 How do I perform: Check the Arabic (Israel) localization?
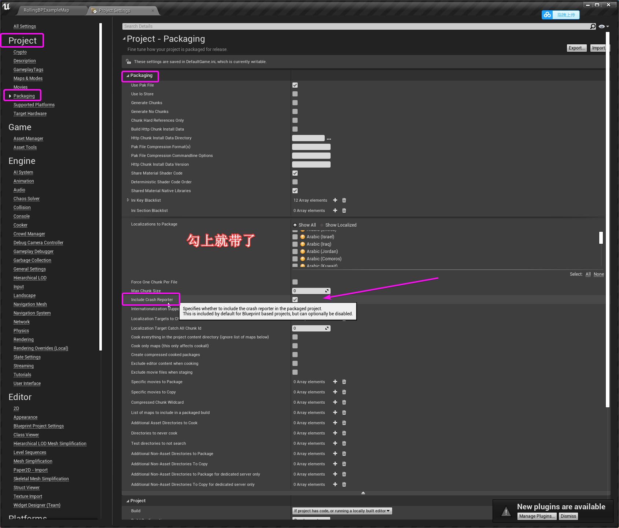(x=295, y=236)
